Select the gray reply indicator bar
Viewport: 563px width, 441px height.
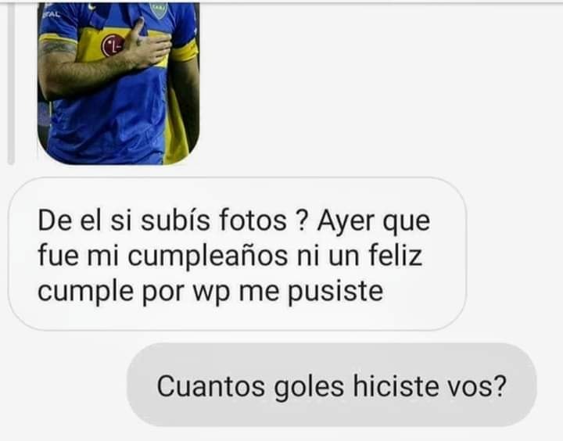[11, 84]
